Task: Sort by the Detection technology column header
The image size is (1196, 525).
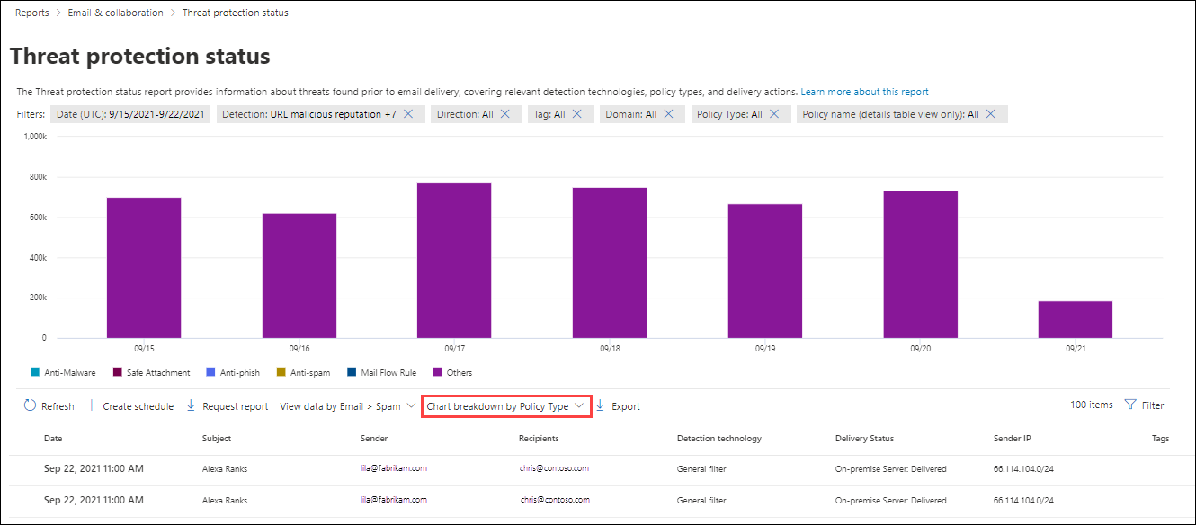Action: [x=719, y=439]
